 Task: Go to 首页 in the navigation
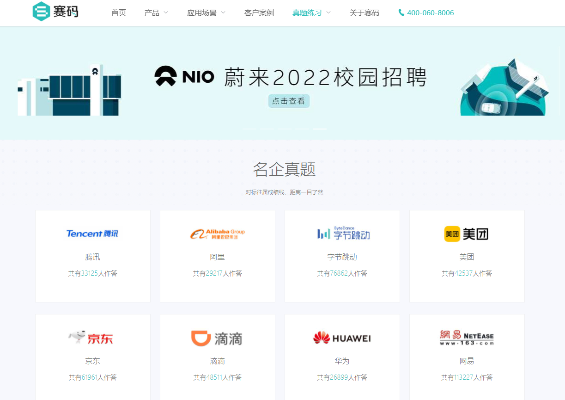pyautogui.click(x=119, y=13)
